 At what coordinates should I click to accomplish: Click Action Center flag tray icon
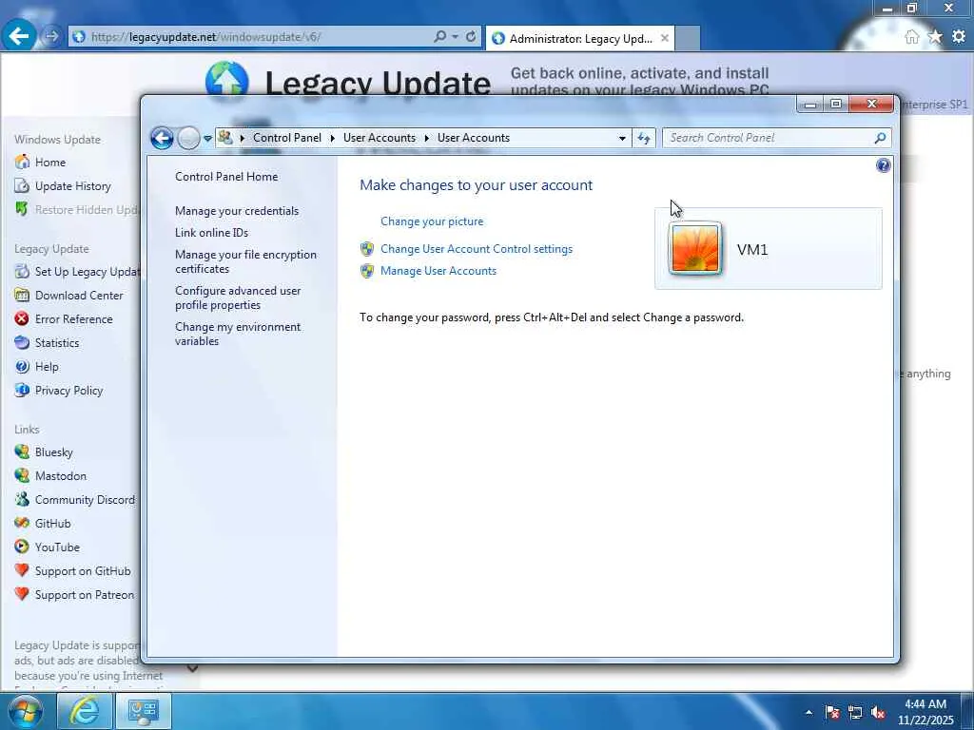[832, 712]
